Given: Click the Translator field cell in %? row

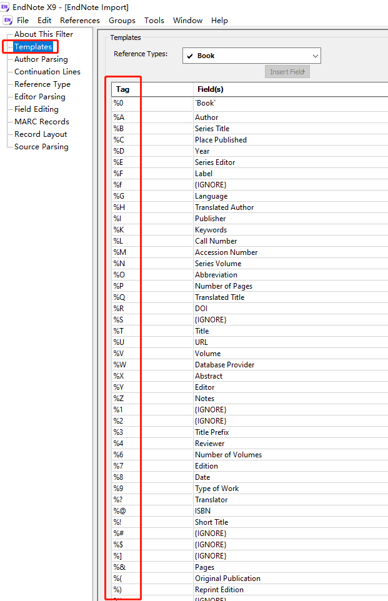Looking at the screenshot, I should click(x=291, y=499).
